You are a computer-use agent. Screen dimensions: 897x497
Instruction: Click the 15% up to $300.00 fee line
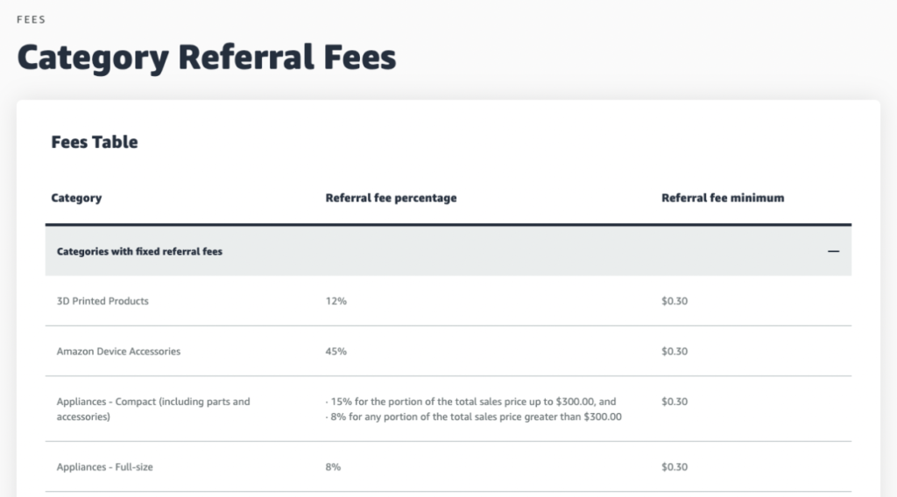[x=470, y=402]
